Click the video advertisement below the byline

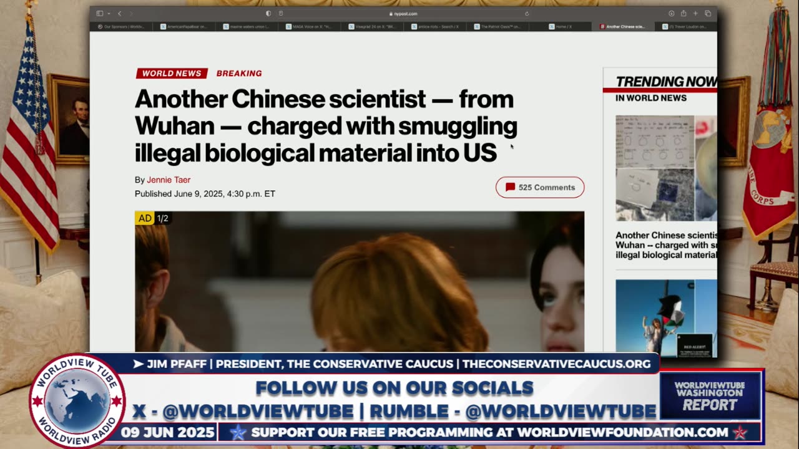tap(360, 282)
